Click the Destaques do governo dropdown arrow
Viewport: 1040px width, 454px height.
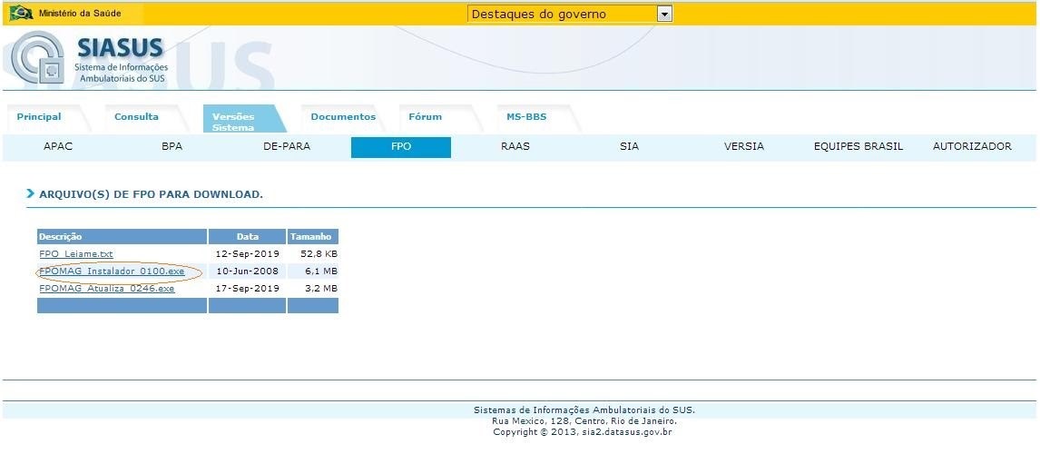pyautogui.click(x=664, y=14)
